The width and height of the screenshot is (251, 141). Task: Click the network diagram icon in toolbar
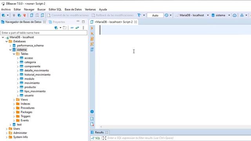click(x=242, y=15)
